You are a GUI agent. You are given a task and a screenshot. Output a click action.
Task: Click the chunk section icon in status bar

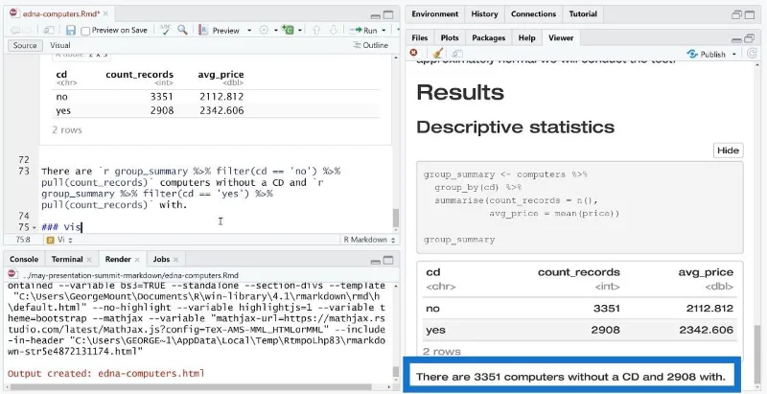coord(50,240)
